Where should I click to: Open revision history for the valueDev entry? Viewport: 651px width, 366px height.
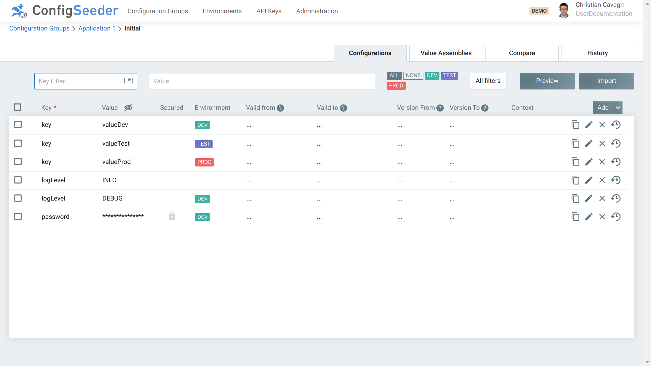pyautogui.click(x=616, y=125)
